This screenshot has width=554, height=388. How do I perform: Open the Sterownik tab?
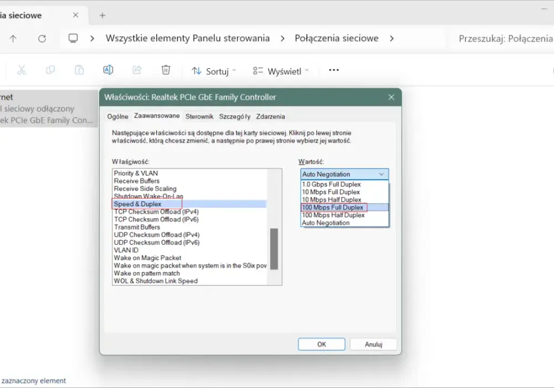point(199,116)
